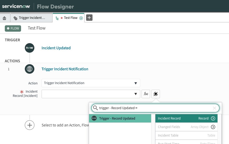Viewport: 229px width, 144px height.
Task: Open the f(x) script editor button
Action: point(146,94)
